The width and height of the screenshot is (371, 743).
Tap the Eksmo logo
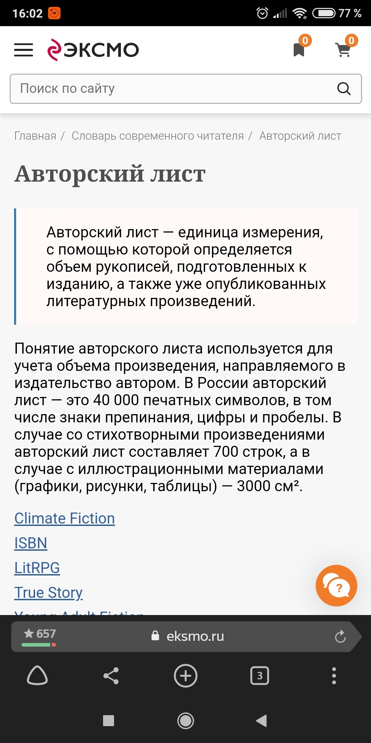pos(93,50)
